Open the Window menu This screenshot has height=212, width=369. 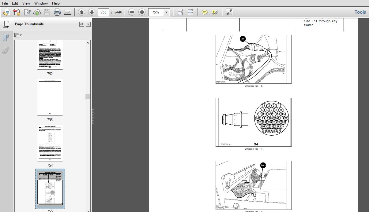pyautogui.click(x=41, y=3)
